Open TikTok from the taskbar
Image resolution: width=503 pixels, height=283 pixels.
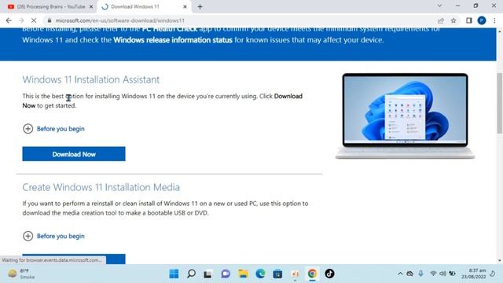click(329, 274)
